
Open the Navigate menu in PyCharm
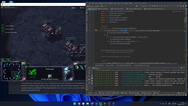101,3
